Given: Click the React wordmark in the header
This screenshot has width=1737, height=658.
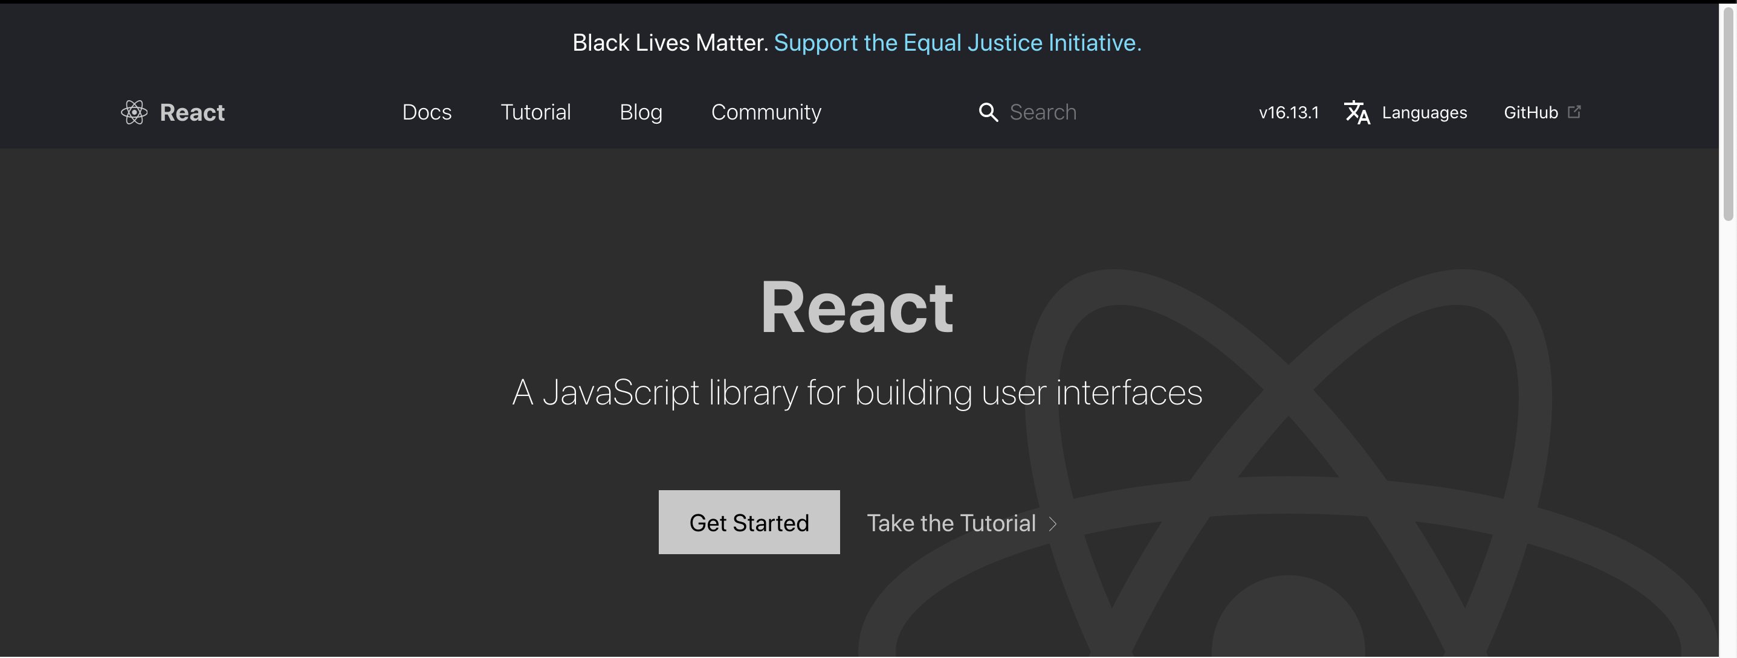Looking at the screenshot, I should pyautogui.click(x=192, y=112).
